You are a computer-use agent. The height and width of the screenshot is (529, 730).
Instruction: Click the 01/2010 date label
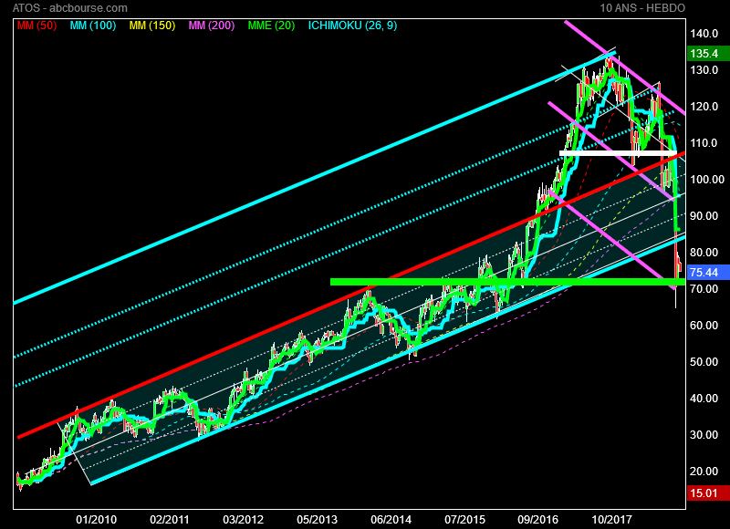[97, 520]
